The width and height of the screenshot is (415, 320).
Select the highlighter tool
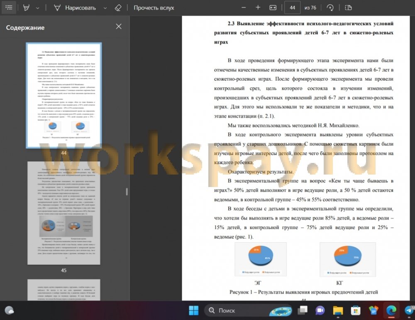point(26,8)
